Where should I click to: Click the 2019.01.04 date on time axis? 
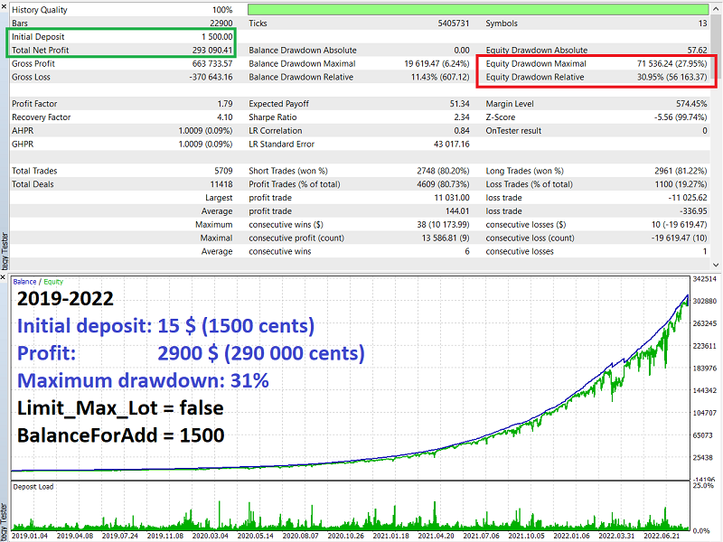(30, 536)
